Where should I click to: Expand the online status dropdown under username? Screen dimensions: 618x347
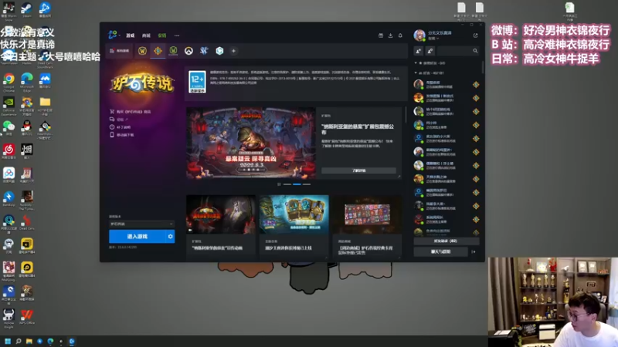click(x=433, y=39)
